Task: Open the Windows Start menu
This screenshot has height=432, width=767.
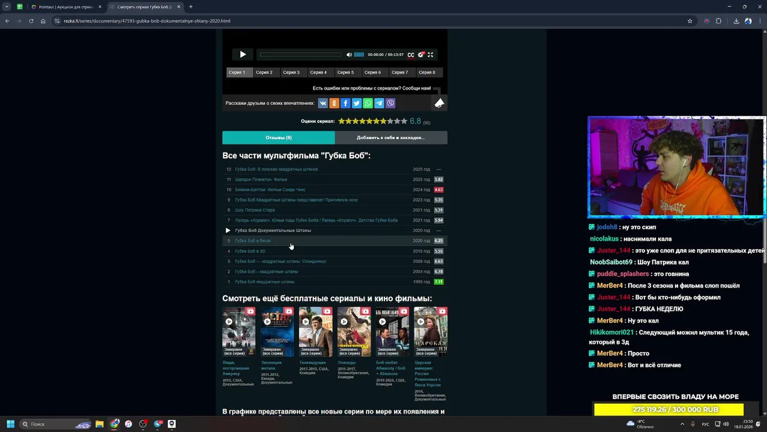Action: pyautogui.click(x=10, y=424)
